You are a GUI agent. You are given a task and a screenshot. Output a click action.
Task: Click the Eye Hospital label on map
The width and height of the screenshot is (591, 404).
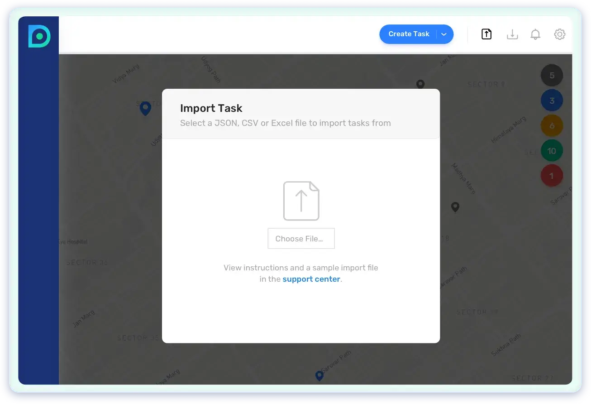[x=73, y=242]
